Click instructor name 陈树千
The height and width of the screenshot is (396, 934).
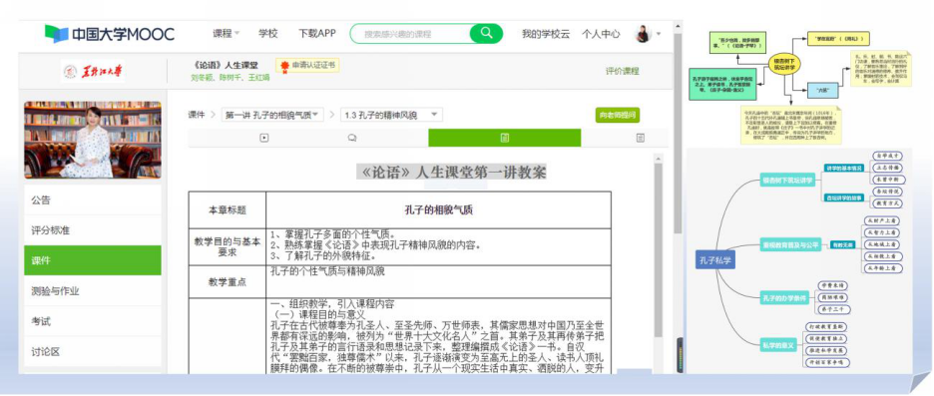click(232, 78)
